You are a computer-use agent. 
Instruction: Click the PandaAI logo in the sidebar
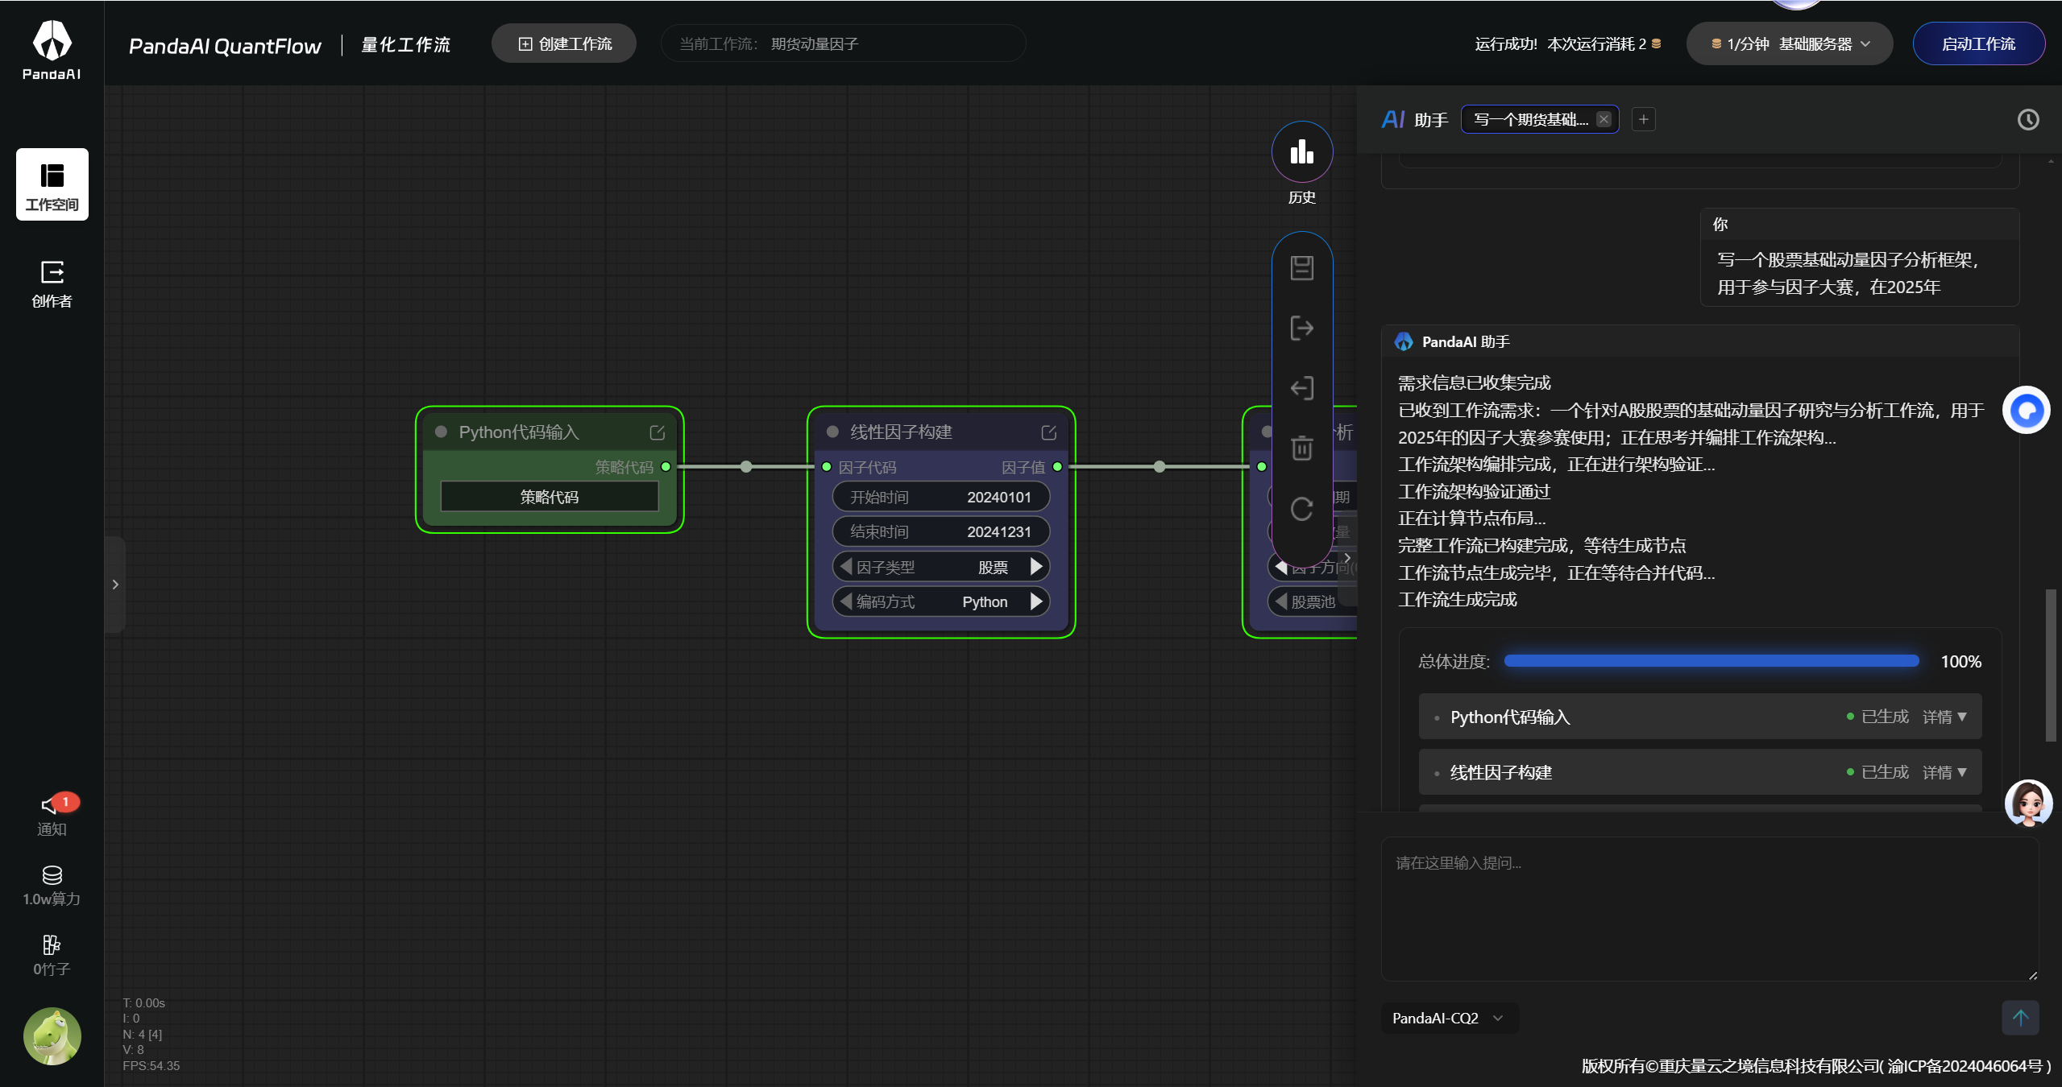coord(52,50)
